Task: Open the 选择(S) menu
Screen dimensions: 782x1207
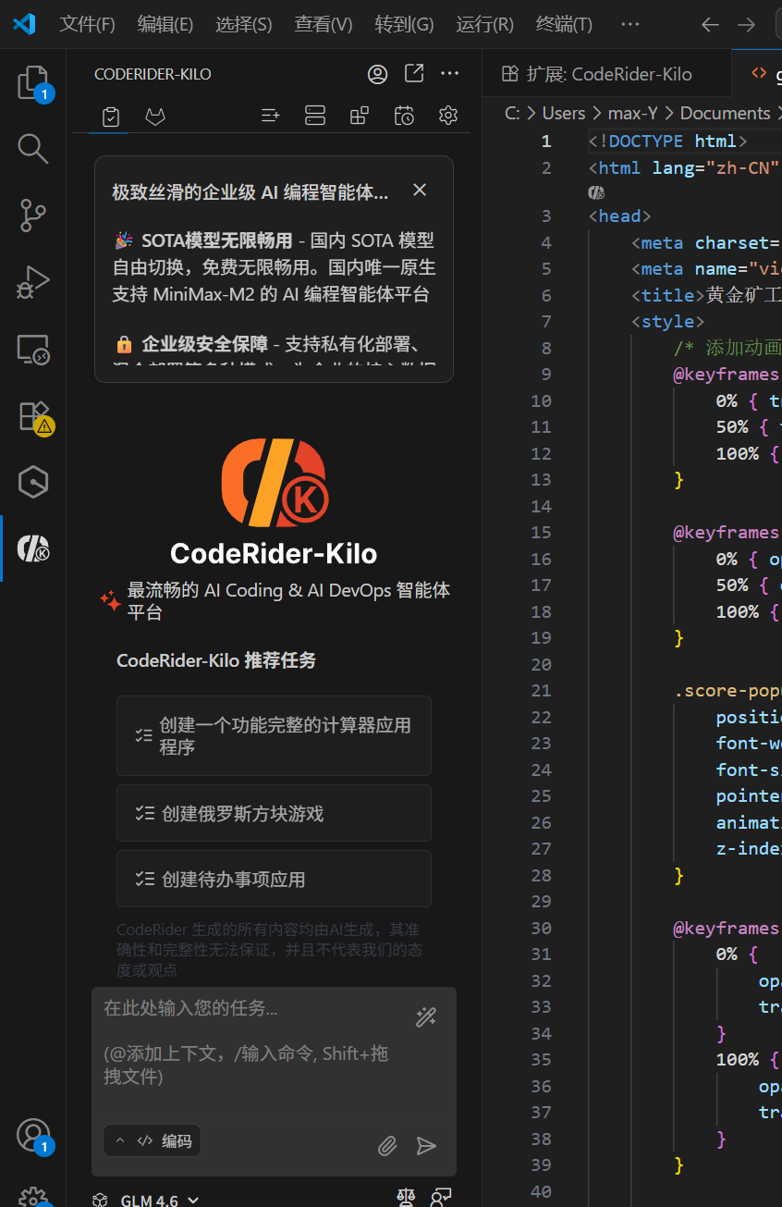Action: point(244,25)
